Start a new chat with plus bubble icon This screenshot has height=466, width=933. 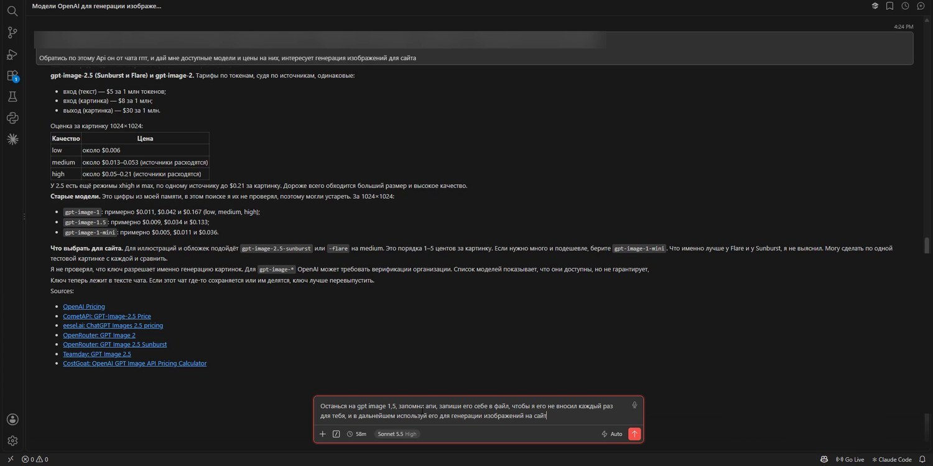[921, 6]
